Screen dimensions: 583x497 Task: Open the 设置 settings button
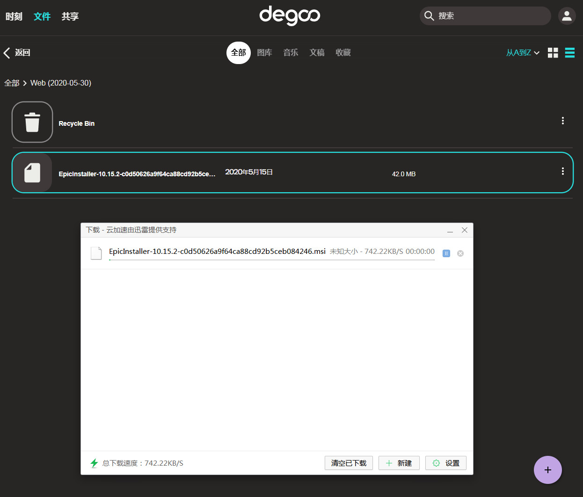tap(446, 463)
